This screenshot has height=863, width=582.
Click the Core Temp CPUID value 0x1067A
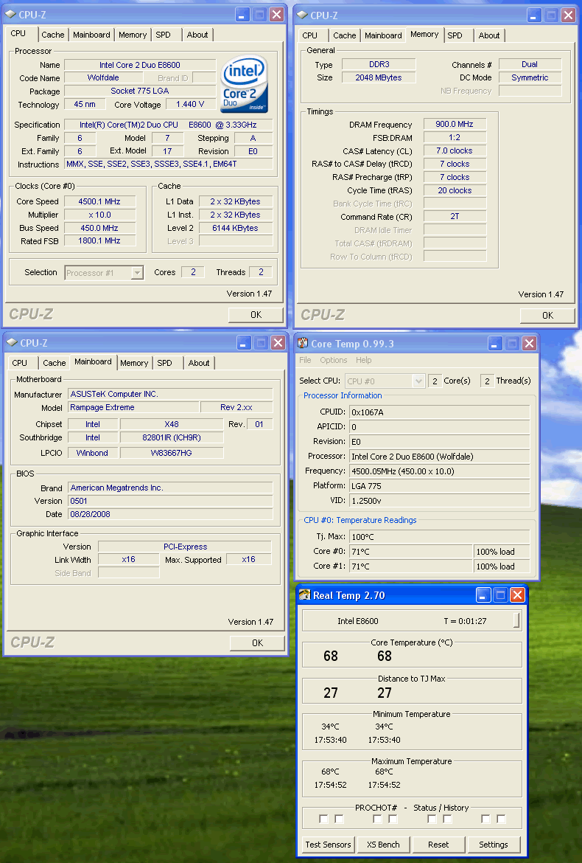[440, 412]
